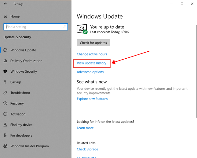This screenshot has height=158, width=197.
Task: Click the Activation checkmark icon
Action: point(5,114)
